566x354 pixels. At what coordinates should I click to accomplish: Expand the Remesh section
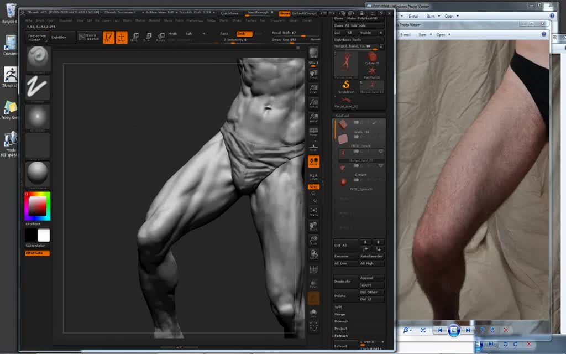pos(341,321)
